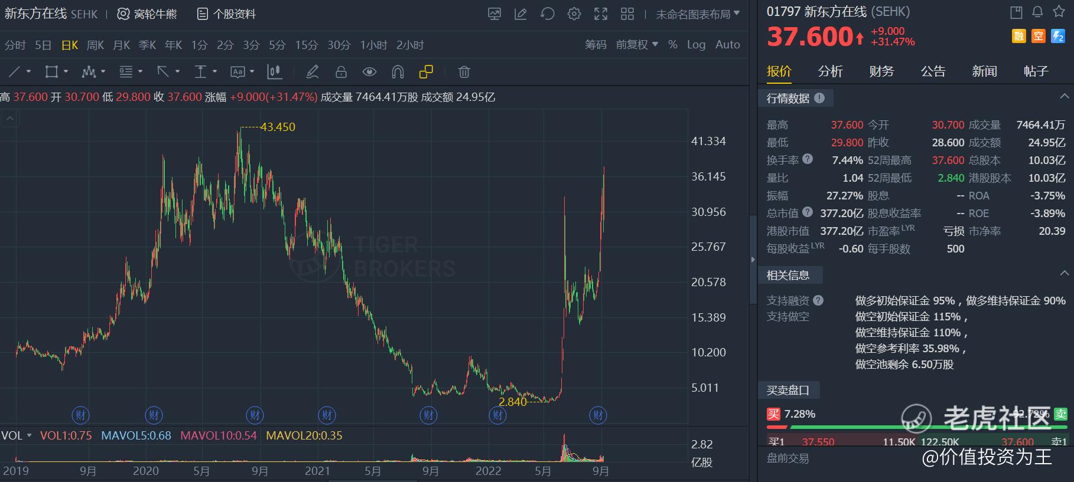Collapse the 行情数据 section
1074x482 pixels.
click(x=1064, y=96)
